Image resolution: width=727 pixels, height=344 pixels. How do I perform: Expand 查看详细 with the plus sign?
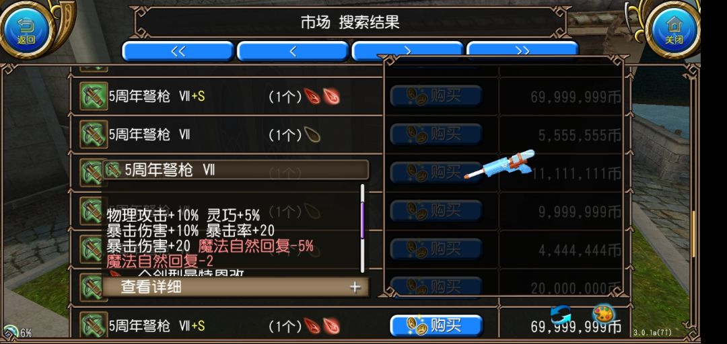(355, 288)
